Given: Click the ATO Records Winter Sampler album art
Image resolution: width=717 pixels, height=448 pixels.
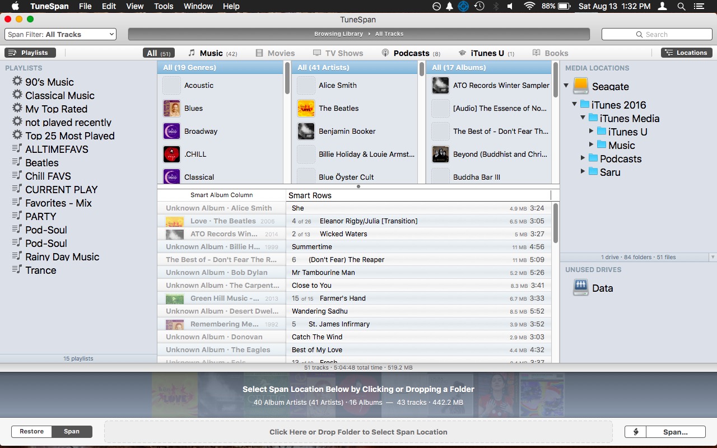Looking at the screenshot, I should (x=440, y=85).
